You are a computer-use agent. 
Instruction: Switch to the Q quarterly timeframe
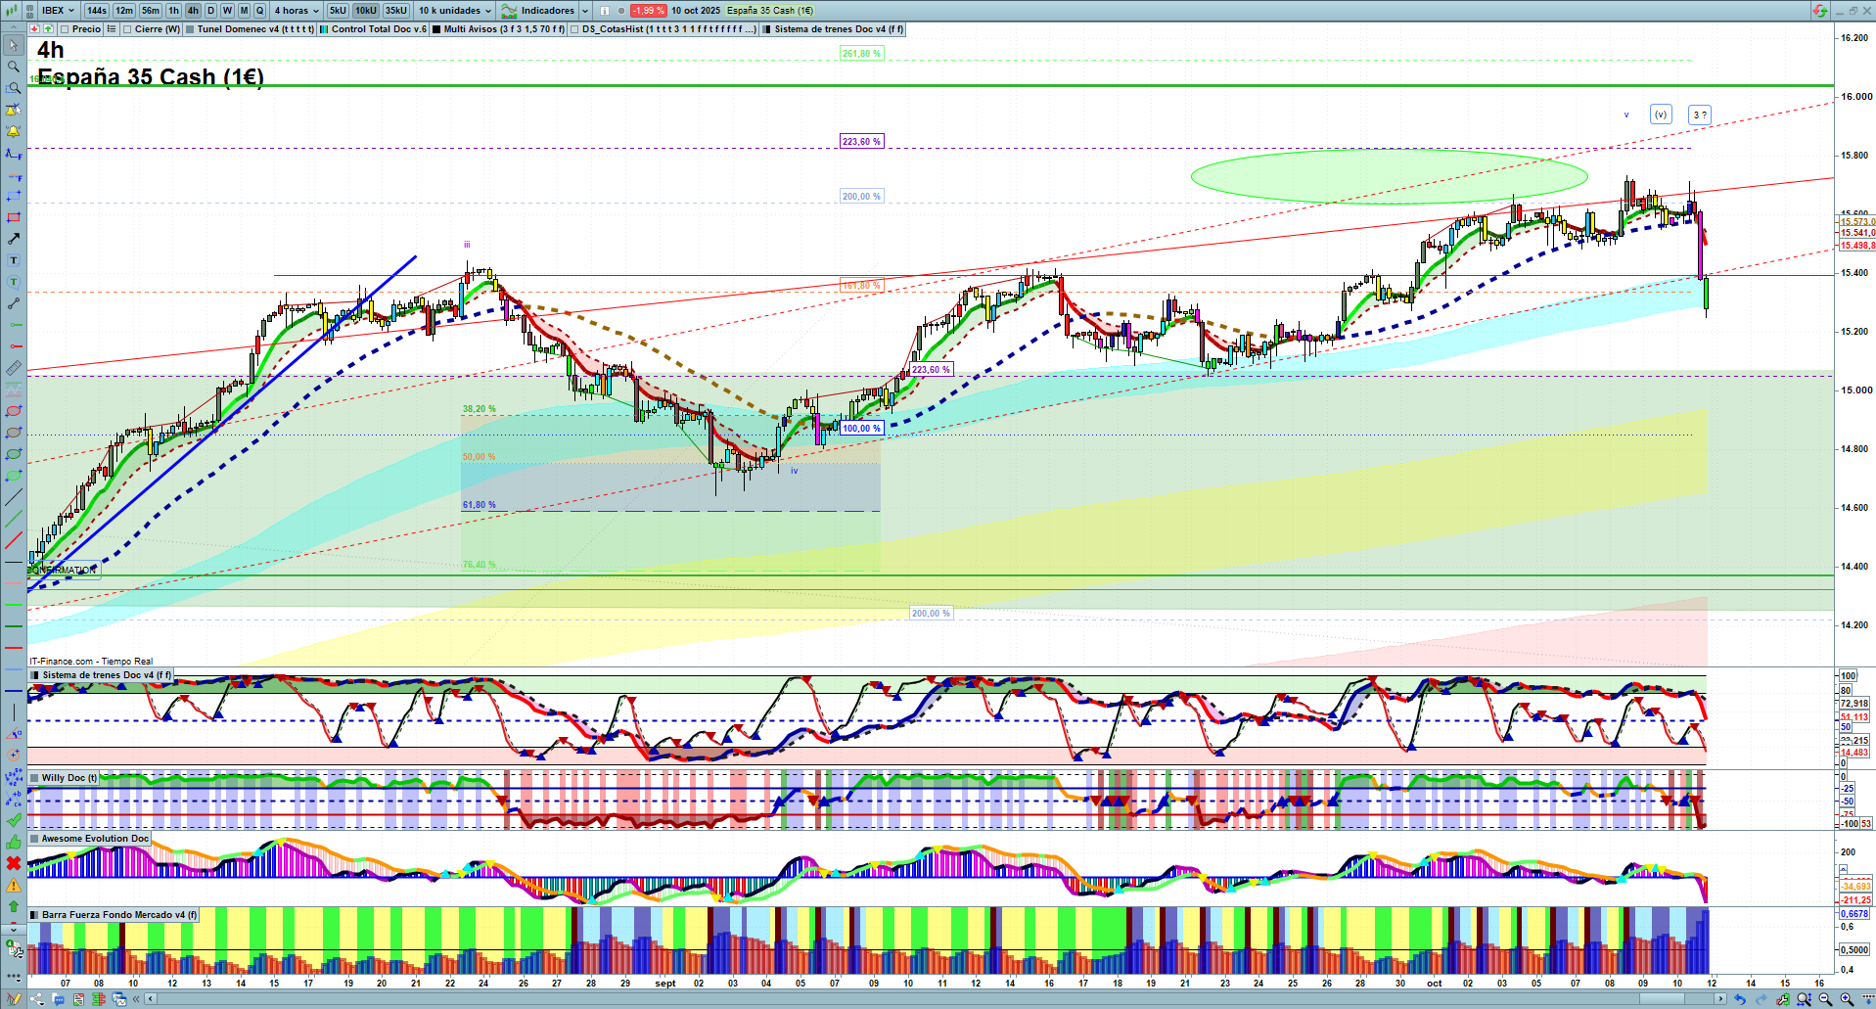(x=259, y=11)
